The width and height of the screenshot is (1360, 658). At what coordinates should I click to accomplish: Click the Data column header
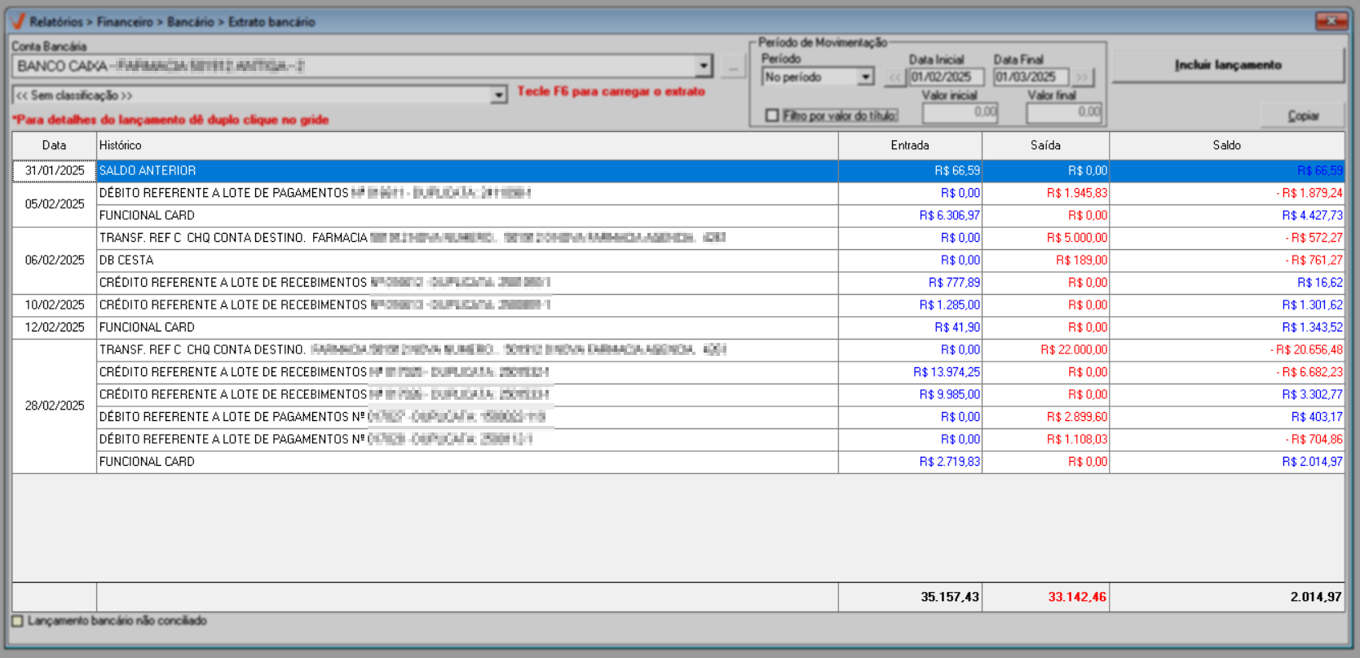tap(54, 146)
